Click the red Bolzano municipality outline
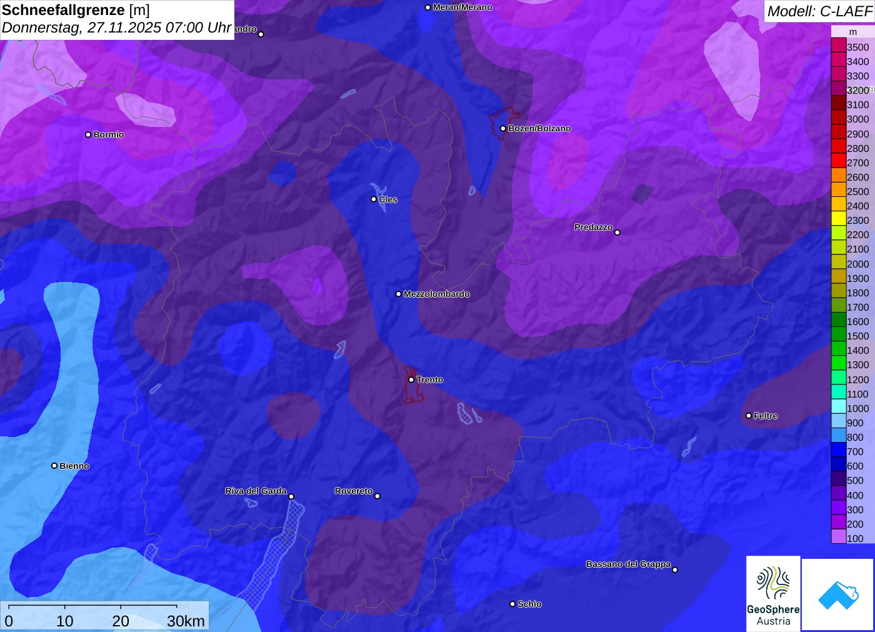The height and width of the screenshot is (632, 875). pyautogui.click(x=504, y=123)
